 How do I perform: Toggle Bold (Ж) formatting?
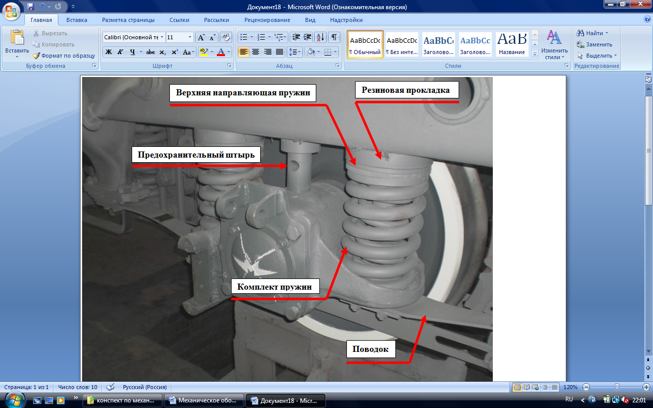coord(108,52)
